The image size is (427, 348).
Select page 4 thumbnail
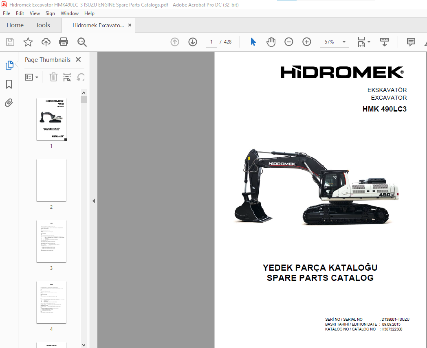(51, 302)
